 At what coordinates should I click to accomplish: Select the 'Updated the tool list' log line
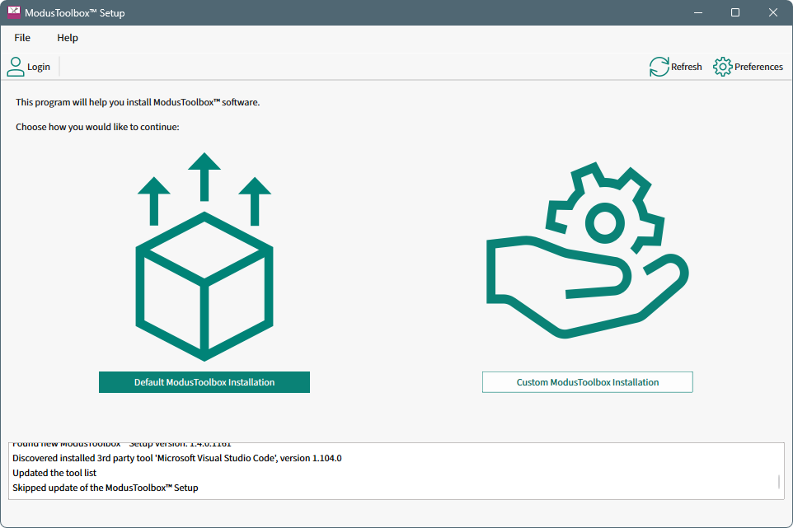coord(54,473)
